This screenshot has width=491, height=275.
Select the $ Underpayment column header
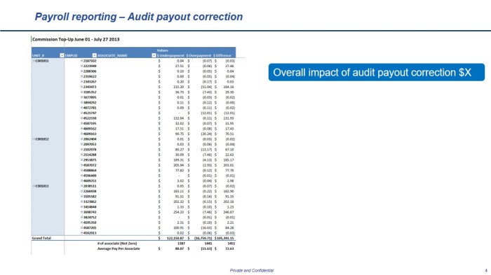pos(170,55)
